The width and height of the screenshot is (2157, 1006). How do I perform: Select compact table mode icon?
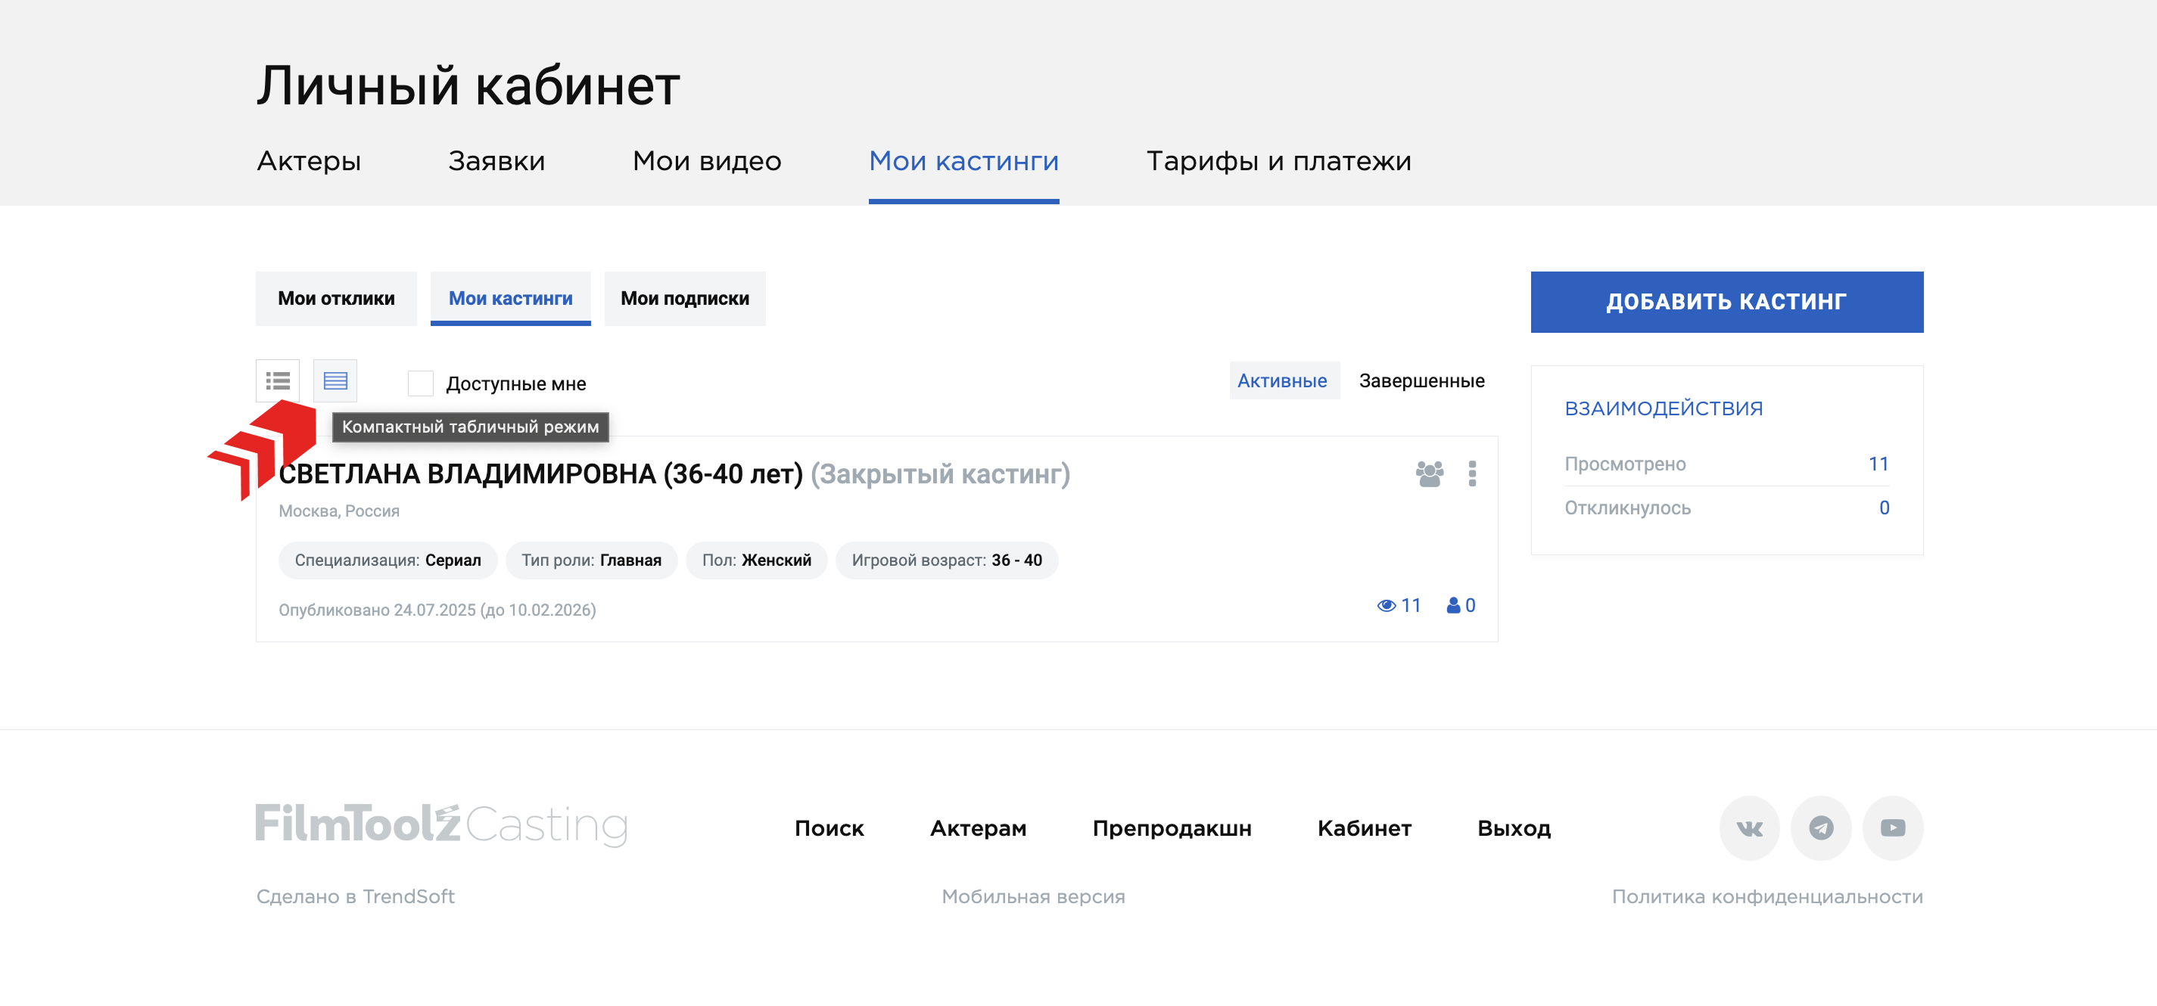(335, 382)
